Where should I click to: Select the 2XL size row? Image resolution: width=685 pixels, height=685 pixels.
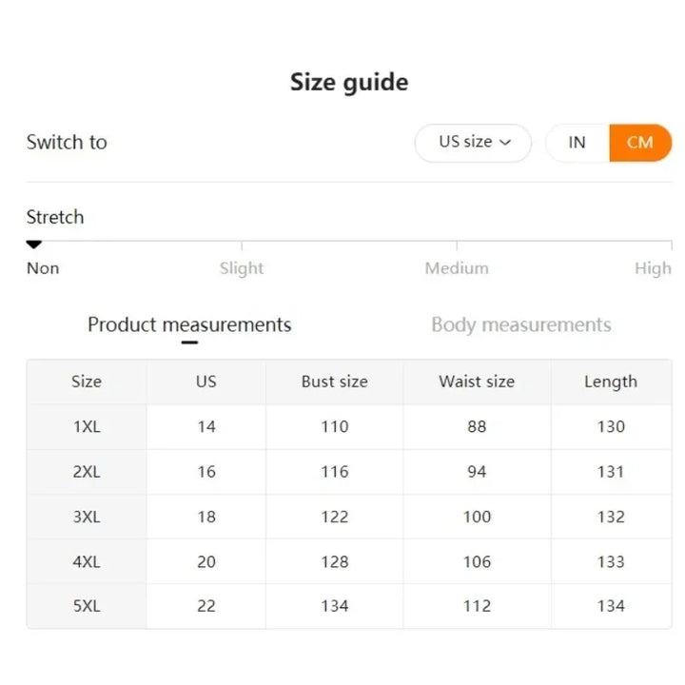tap(87, 472)
